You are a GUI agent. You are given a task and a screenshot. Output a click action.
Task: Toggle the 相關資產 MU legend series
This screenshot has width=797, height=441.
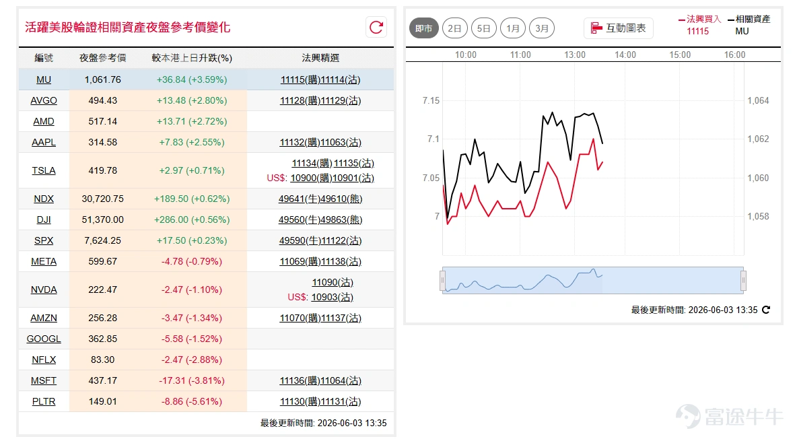click(x=749, y=25)
